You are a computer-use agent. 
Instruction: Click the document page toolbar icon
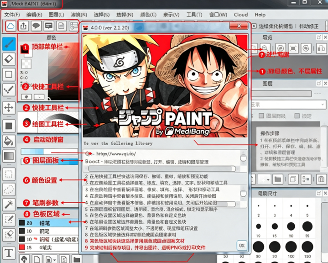61,26
